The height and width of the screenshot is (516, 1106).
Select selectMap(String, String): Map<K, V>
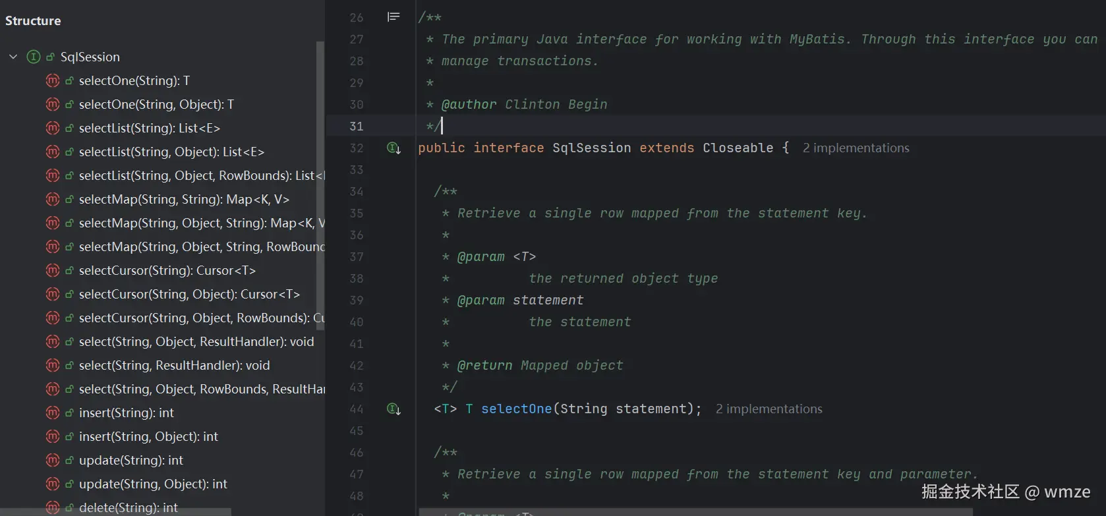point(184,199)
